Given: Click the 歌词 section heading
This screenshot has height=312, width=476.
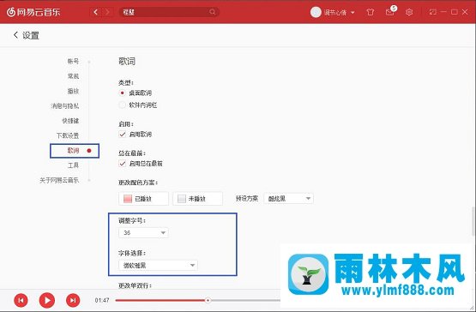Looking at the screenshot, I should [127, 62].
